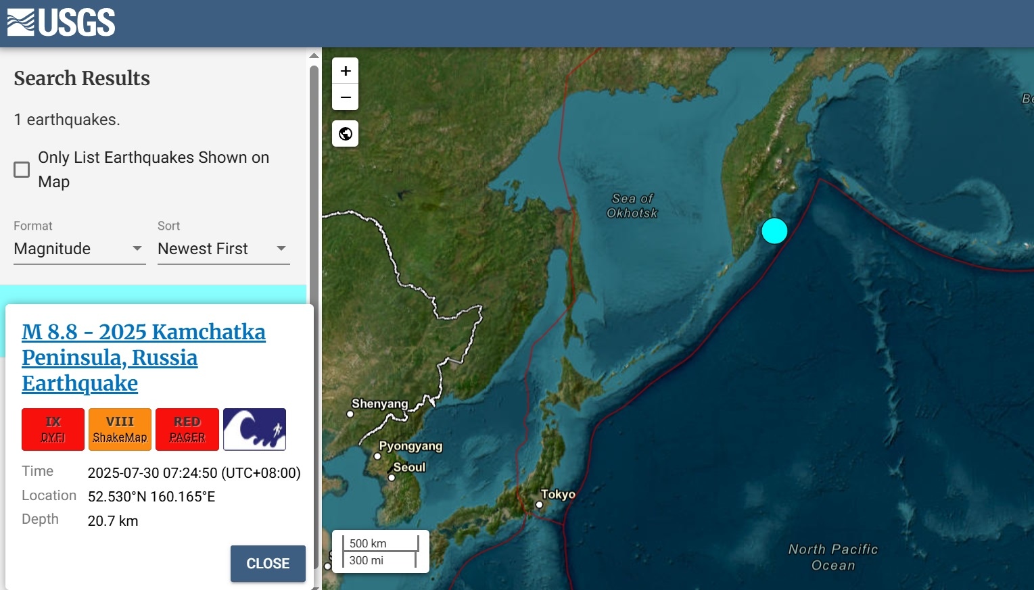This screenshot has width=1034, height=590.
Task: Click the North Pacific Ocean label
Action: pos(833,558)
